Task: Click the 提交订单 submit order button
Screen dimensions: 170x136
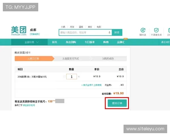Action: coord(117,103)
